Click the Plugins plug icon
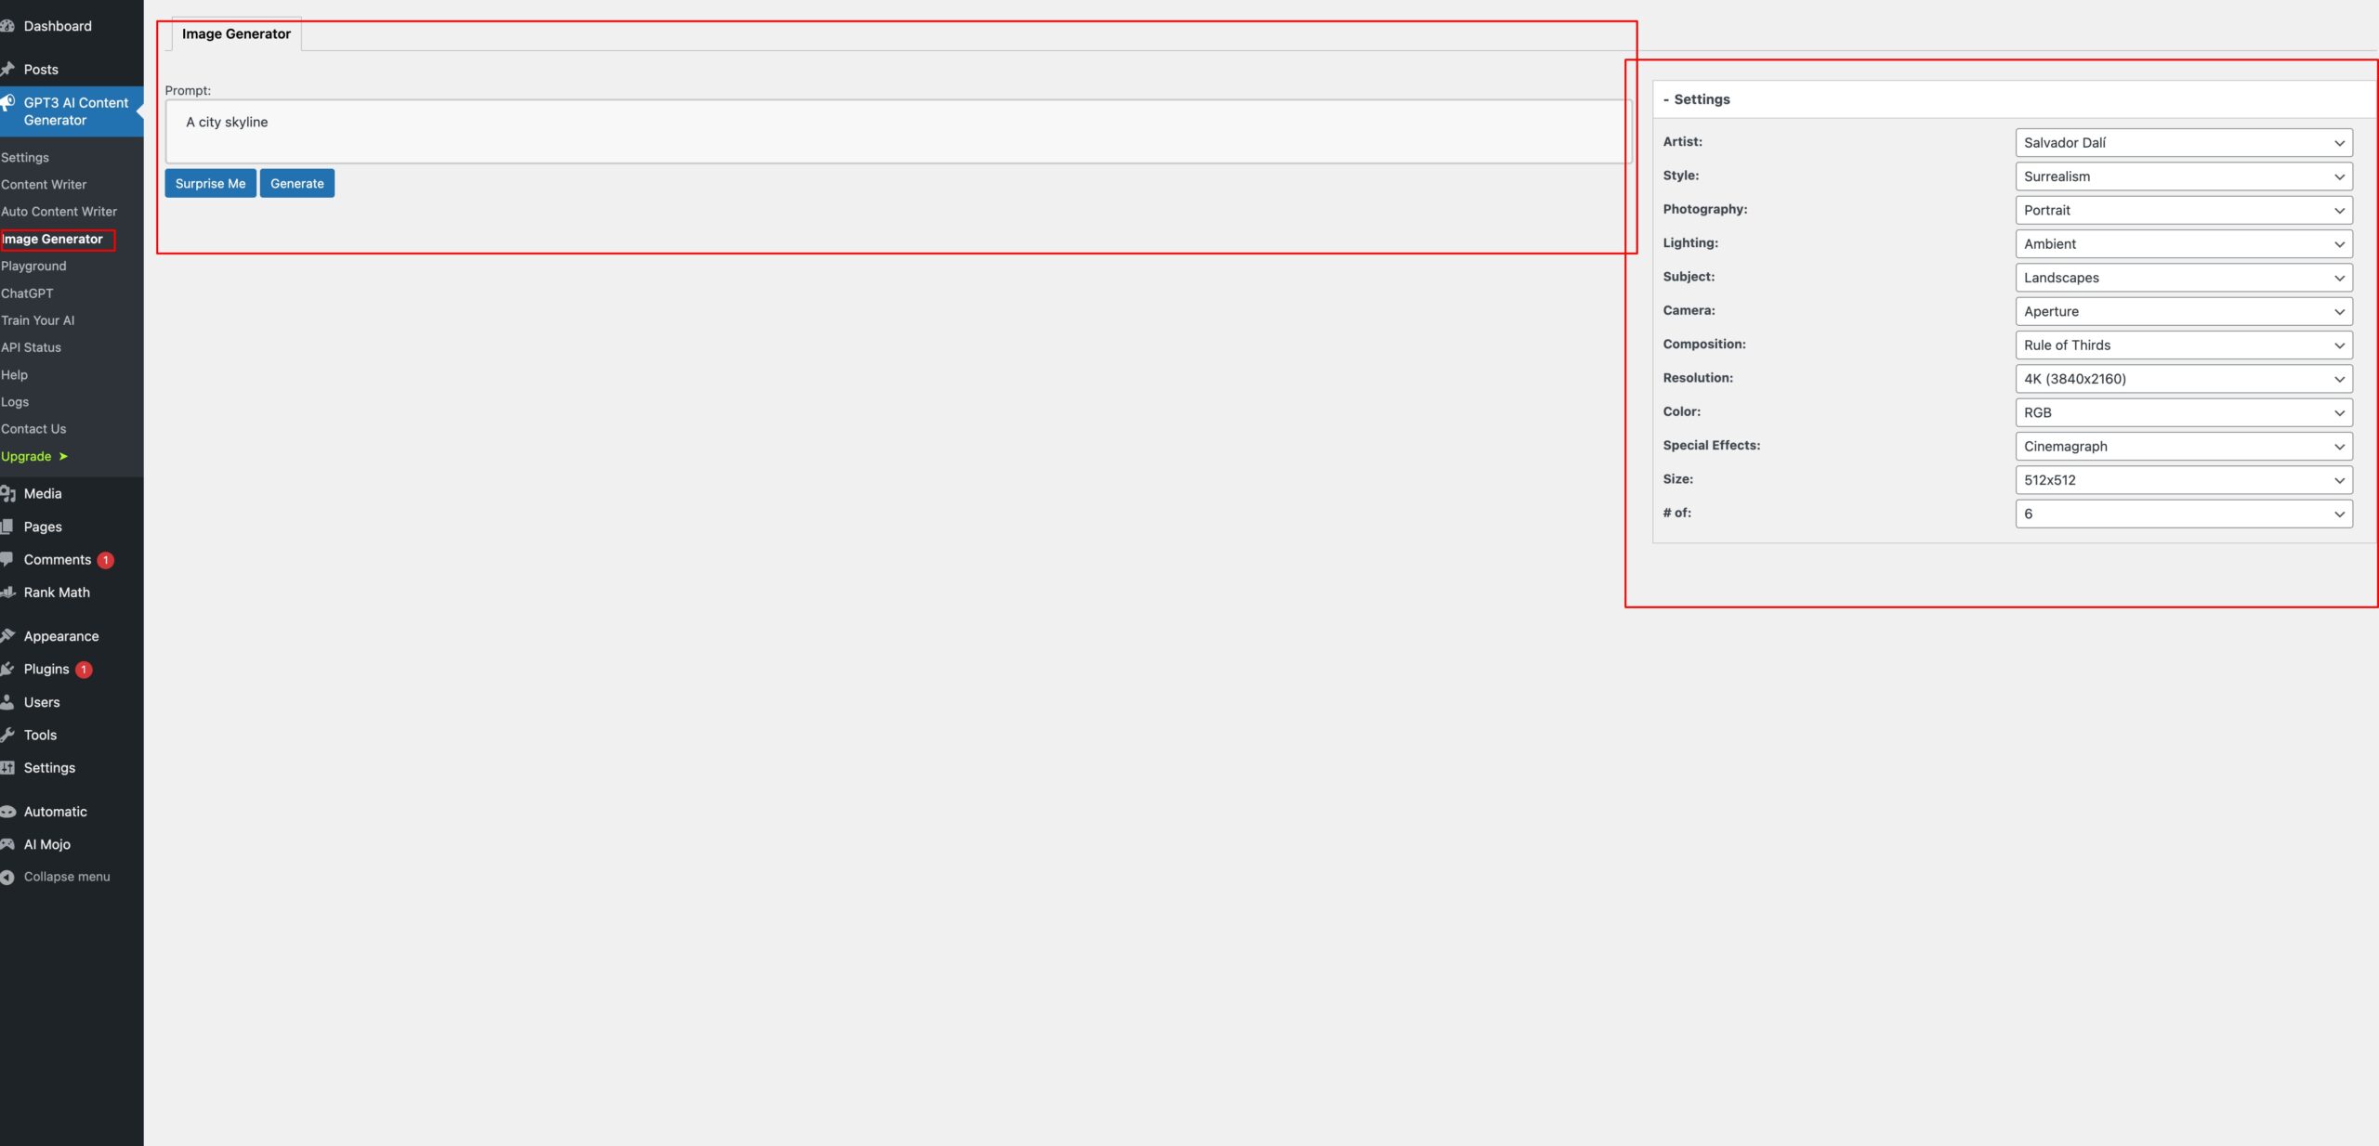 7,670
